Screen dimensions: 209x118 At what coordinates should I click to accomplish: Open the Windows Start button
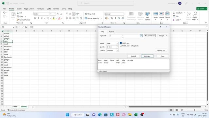(x=68, y=115)
